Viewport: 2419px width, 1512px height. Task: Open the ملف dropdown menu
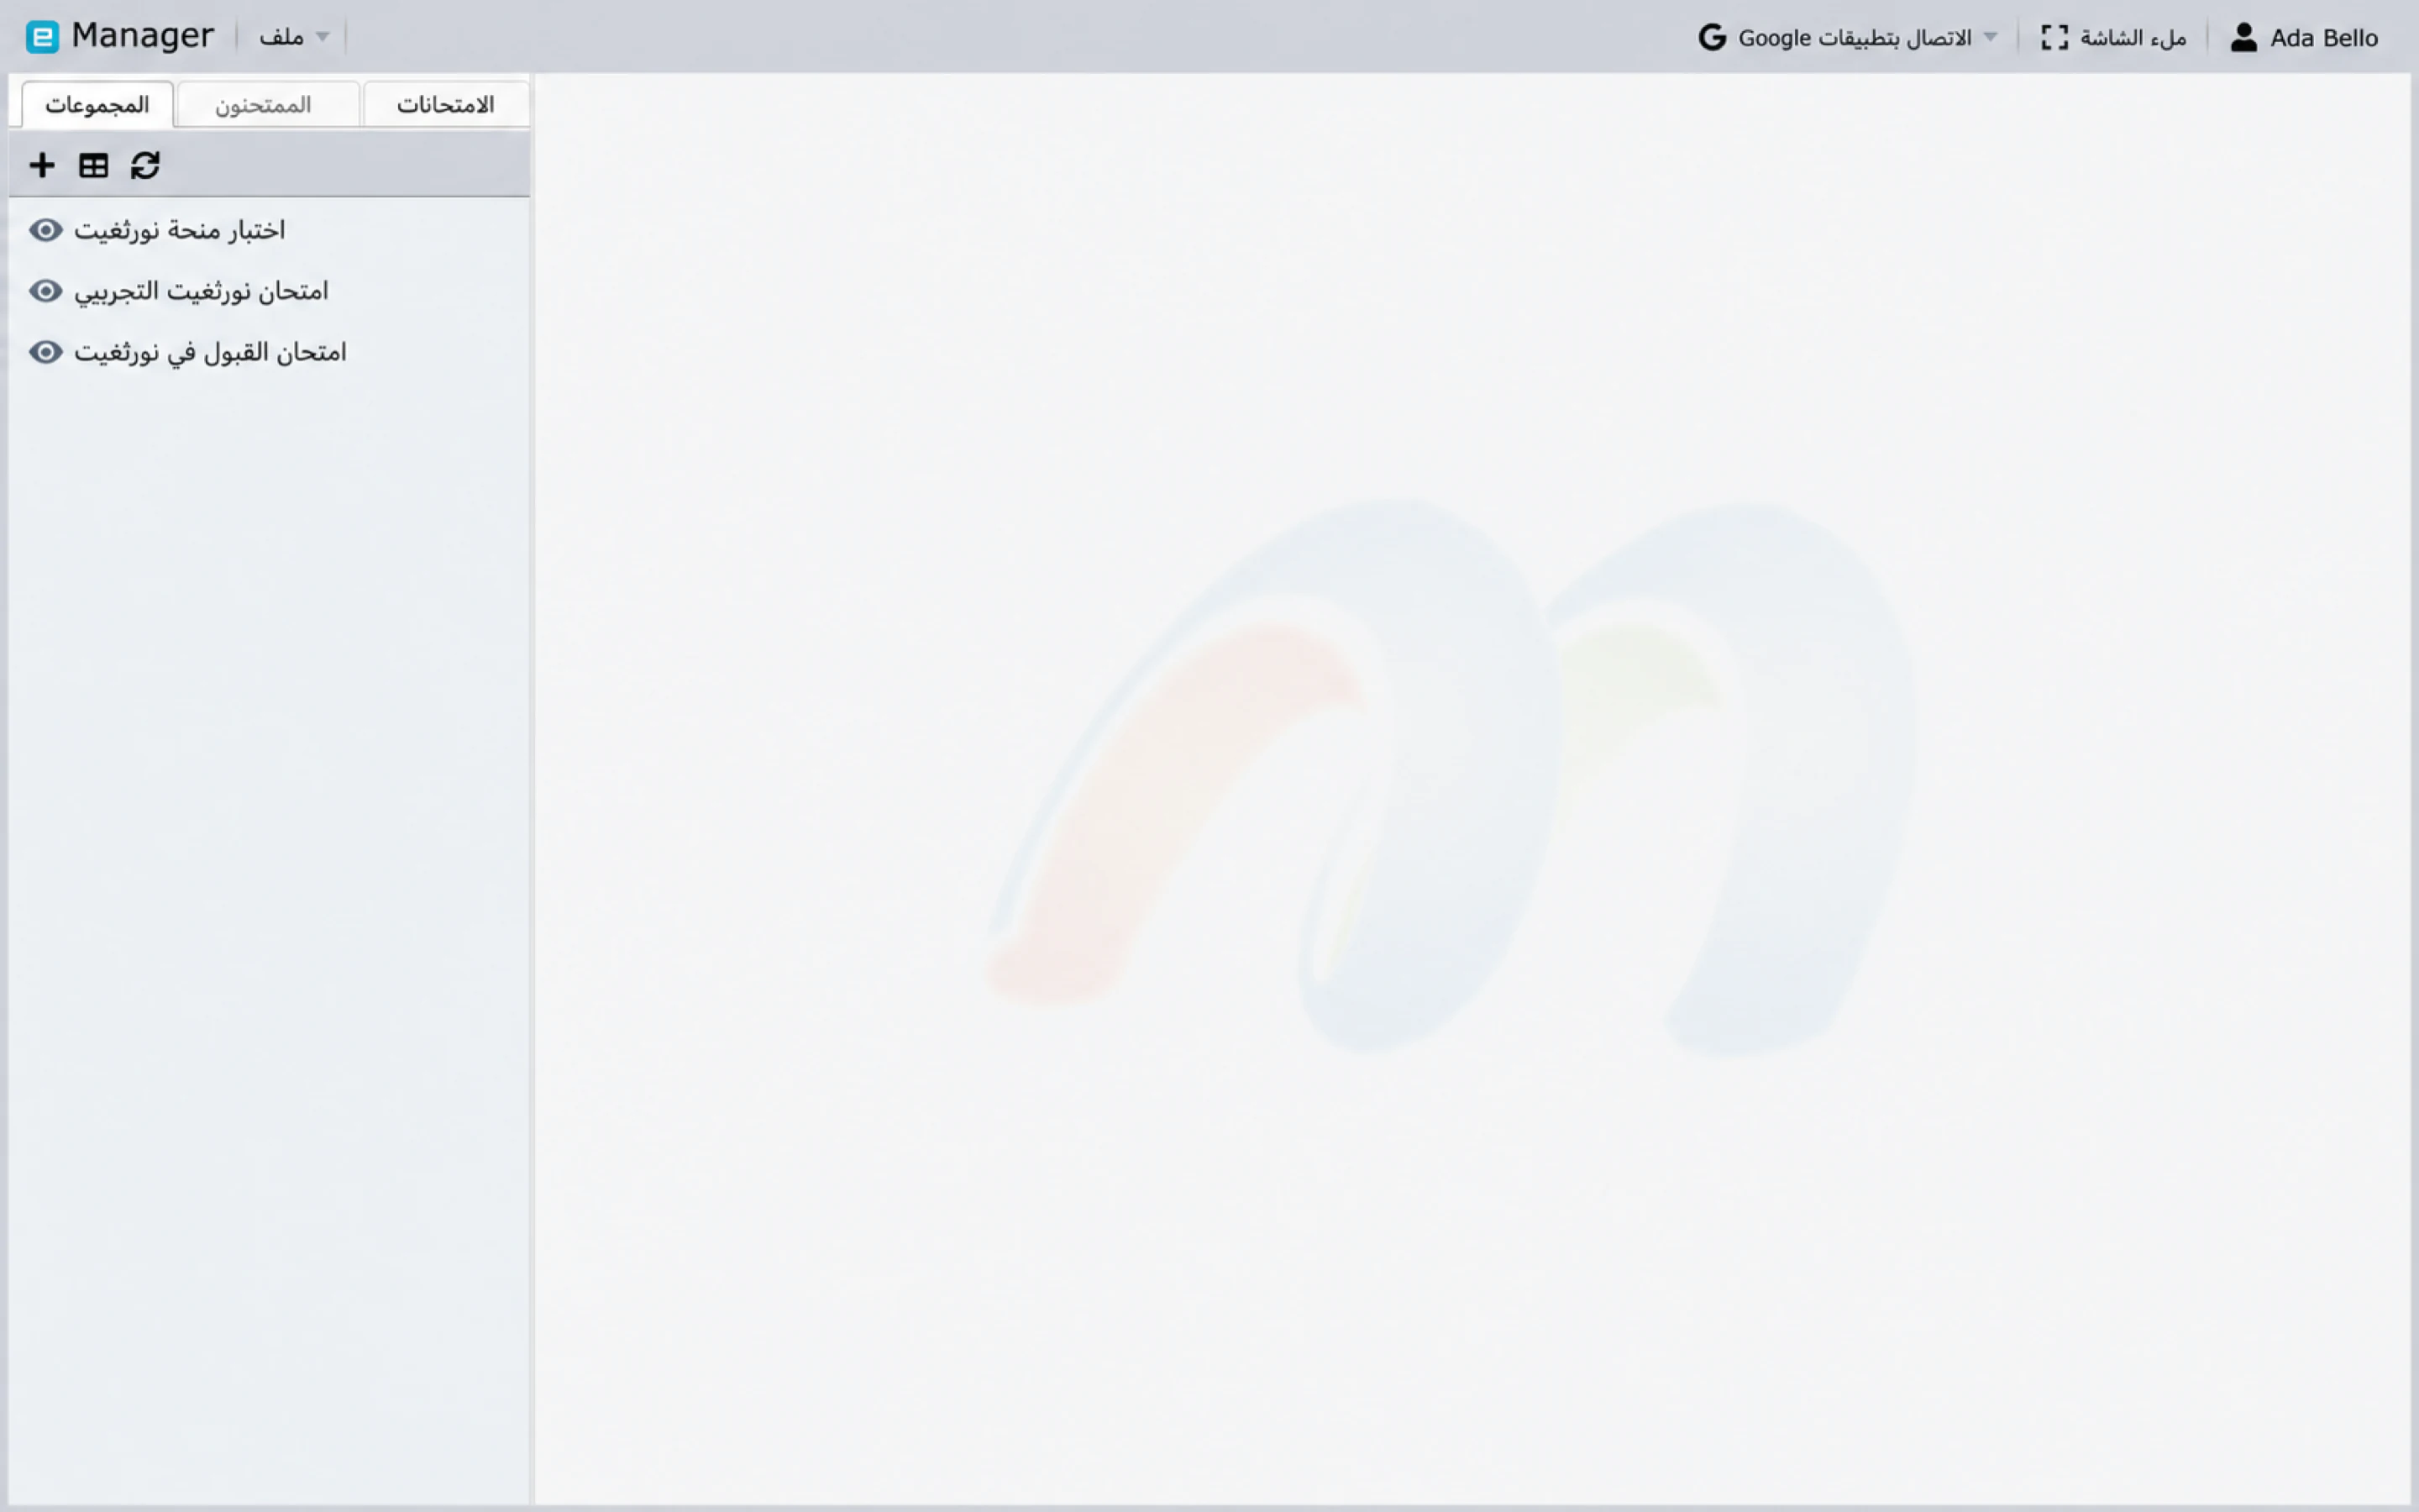point(294,37)
